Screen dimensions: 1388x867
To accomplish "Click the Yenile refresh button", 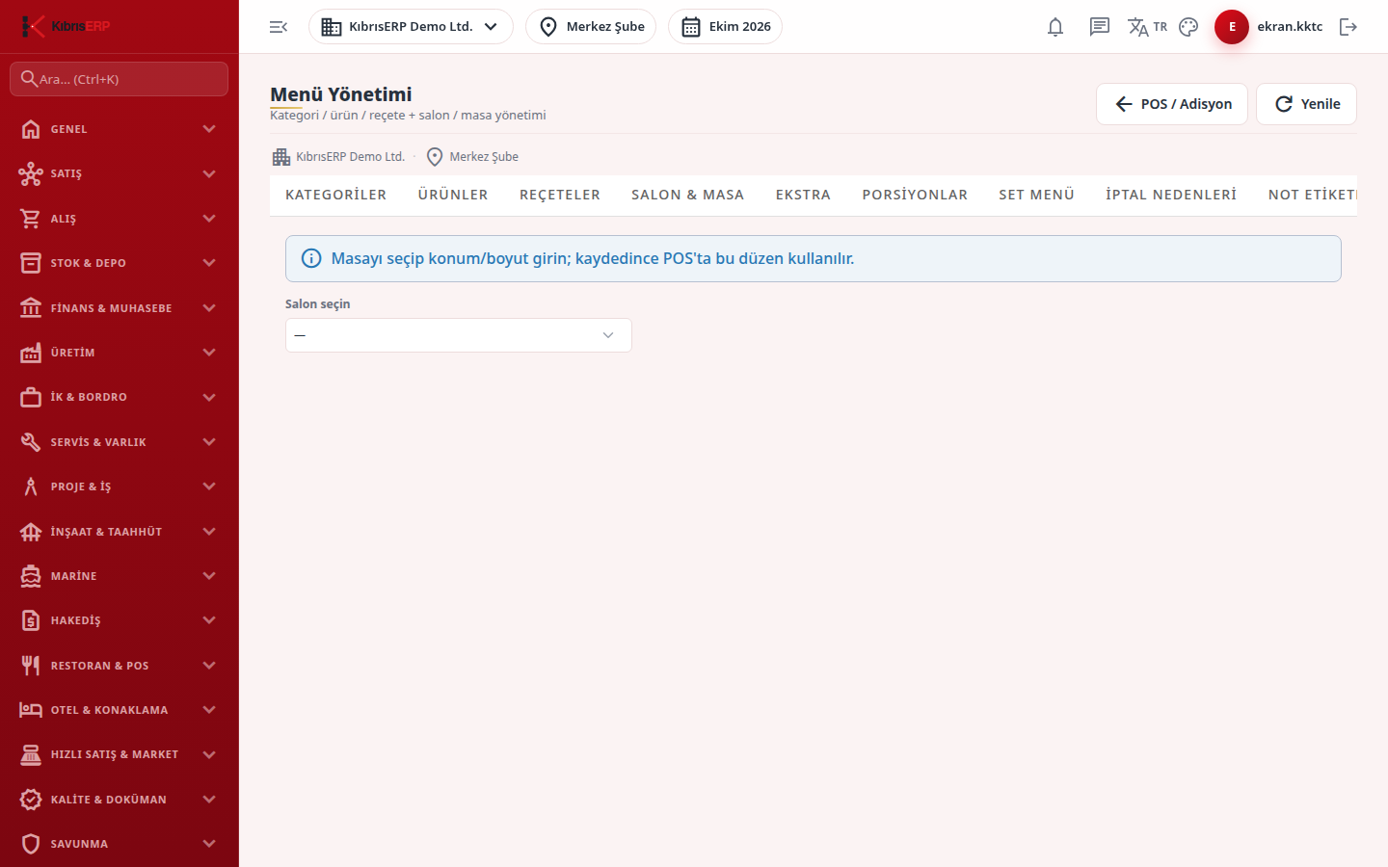I will (x=1306, y=104).
